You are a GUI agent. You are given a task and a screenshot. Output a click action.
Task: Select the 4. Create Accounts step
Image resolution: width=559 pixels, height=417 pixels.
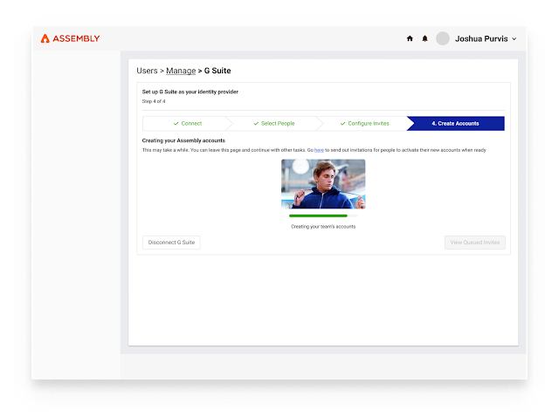click(456, 124)
